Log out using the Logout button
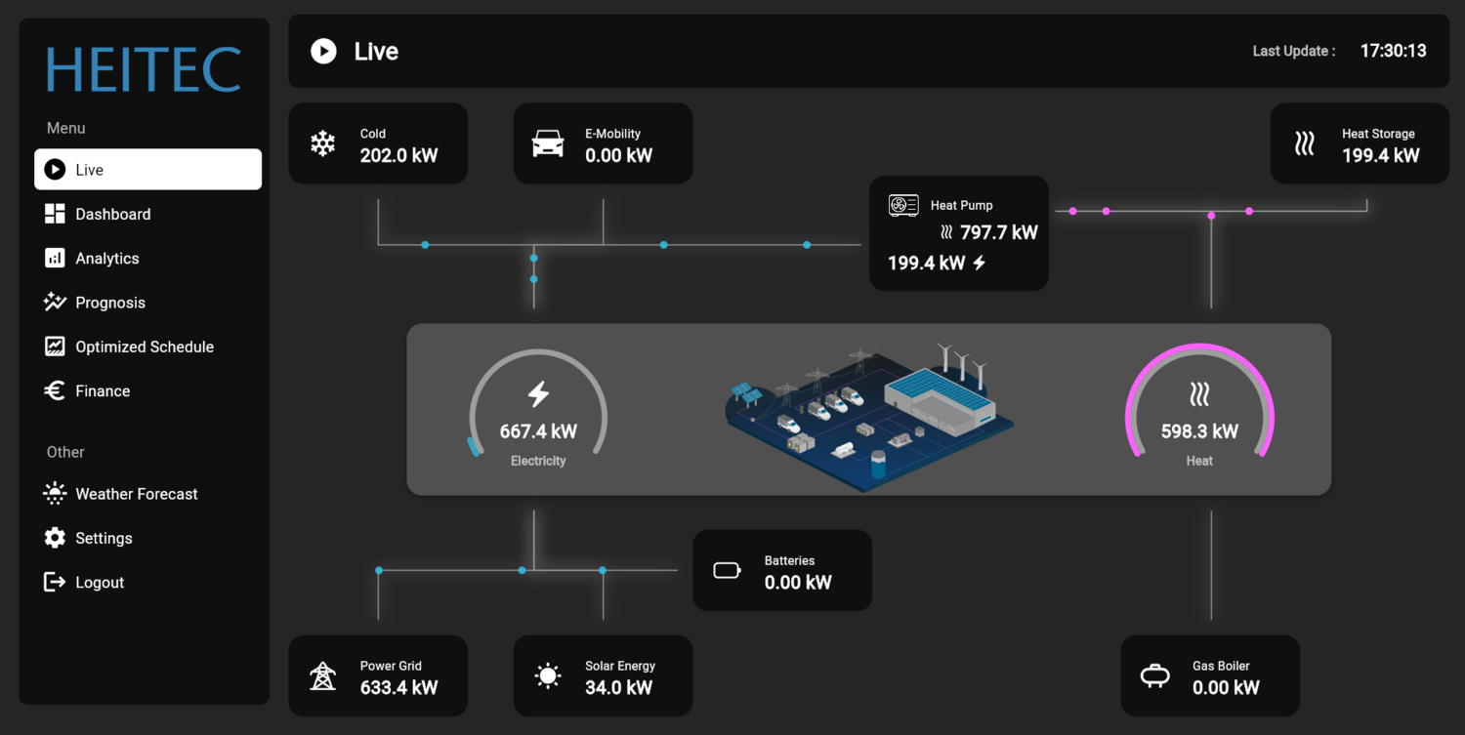 (99, 583)
